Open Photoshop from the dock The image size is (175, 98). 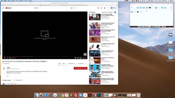(99, 95)
